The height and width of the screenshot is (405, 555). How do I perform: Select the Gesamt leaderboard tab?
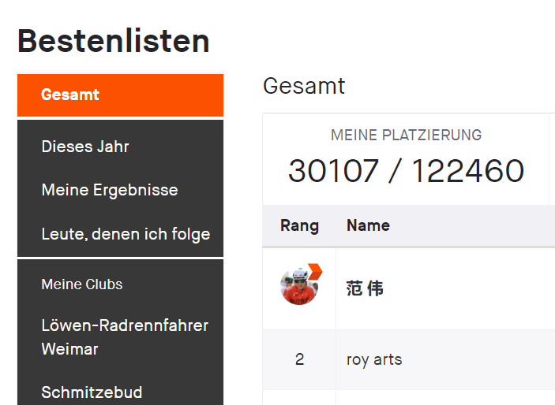click(120, 95)
